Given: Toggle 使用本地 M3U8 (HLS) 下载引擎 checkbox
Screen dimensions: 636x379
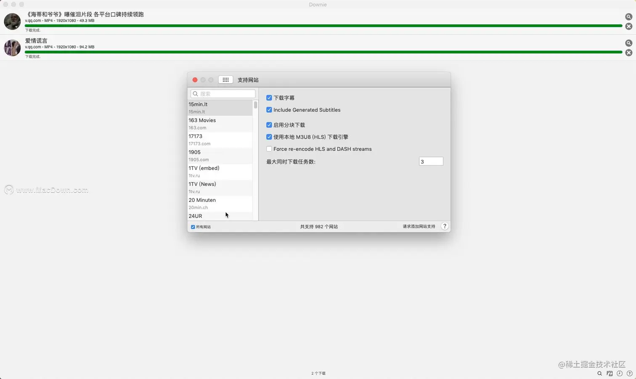Looking at the screenshot, I should tap(269, 137).
